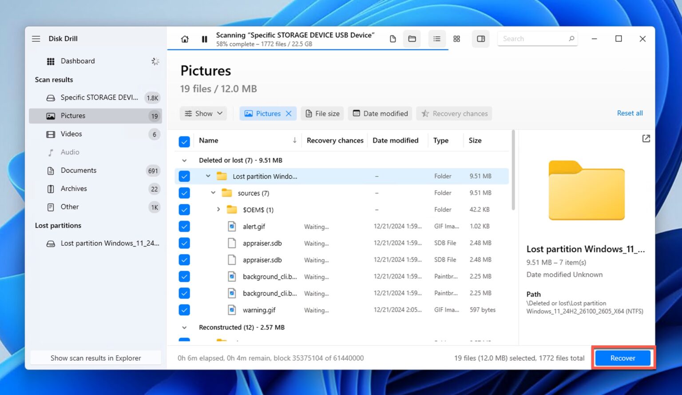This screenshot has width=682, height=395.
Task: Open the folder view icon
Action: (412, 39)
